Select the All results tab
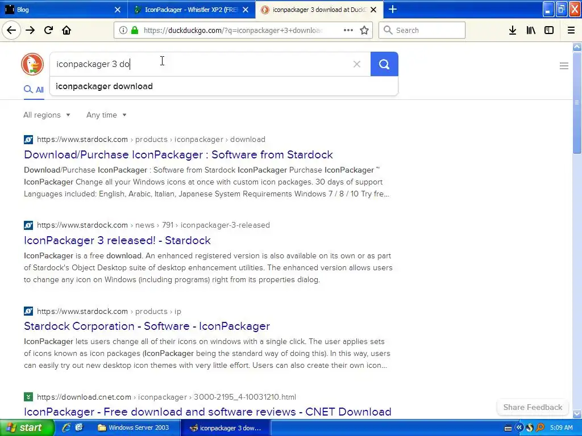 pos(34,90)
